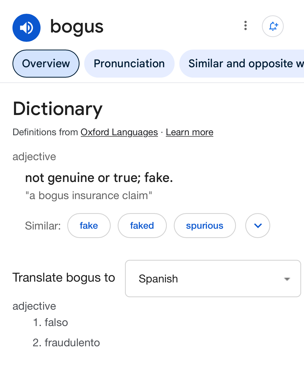Click the headword bogus title
Image resolution: width=304 pixels, height=366 pixels.
77,27
